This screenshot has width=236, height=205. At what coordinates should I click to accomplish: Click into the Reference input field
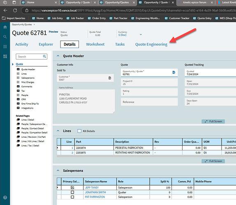point(149,102)
